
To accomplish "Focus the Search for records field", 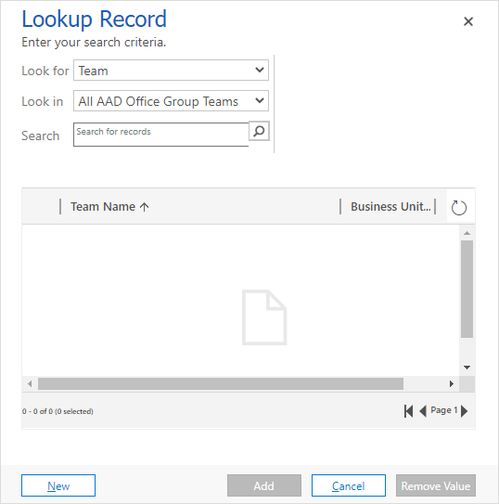I will point(160,135).
